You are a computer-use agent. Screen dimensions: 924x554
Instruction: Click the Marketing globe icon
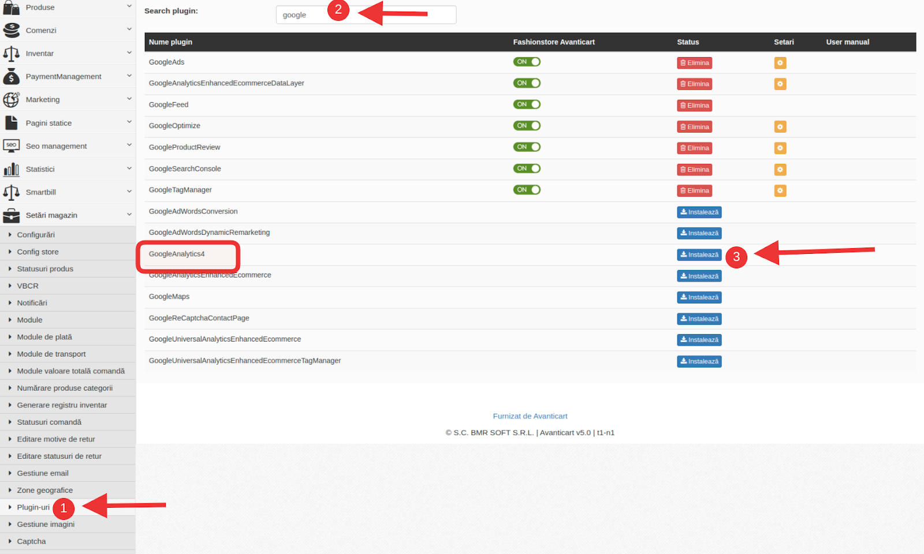(11, 99)
